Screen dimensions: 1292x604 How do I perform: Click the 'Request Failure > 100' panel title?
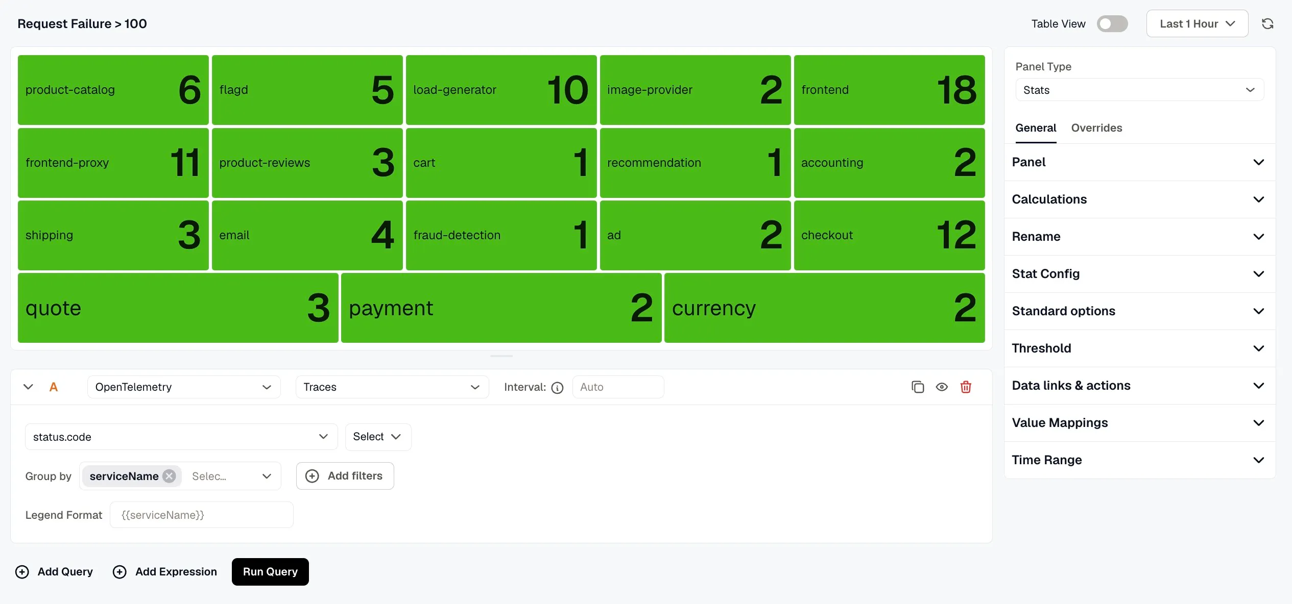tap(82, 24)
